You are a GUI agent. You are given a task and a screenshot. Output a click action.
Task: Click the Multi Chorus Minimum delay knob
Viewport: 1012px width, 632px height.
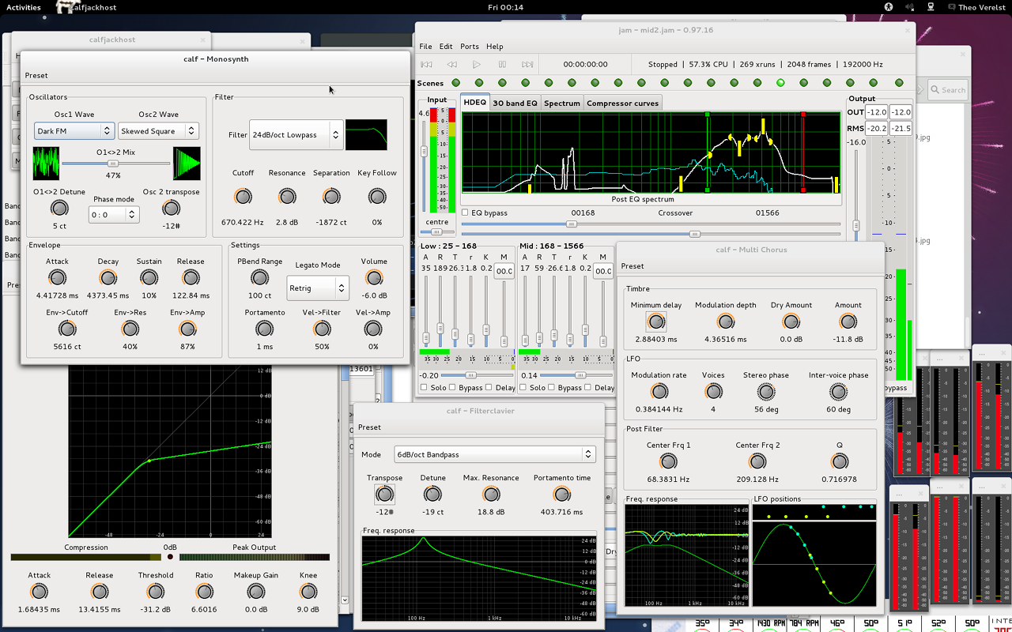point(656,322)
